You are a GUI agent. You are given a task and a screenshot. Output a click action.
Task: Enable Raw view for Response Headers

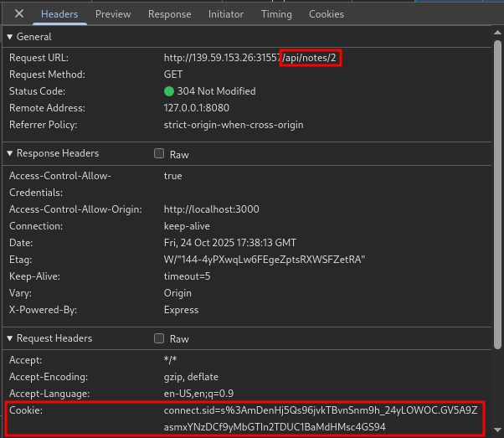click(x=159, y=154)
